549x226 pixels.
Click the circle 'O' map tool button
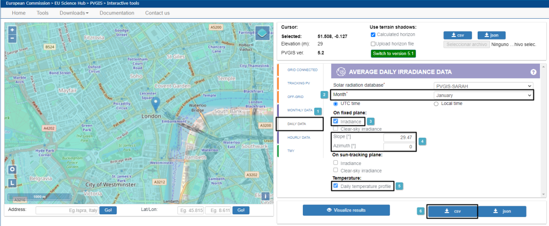(12, 169)
